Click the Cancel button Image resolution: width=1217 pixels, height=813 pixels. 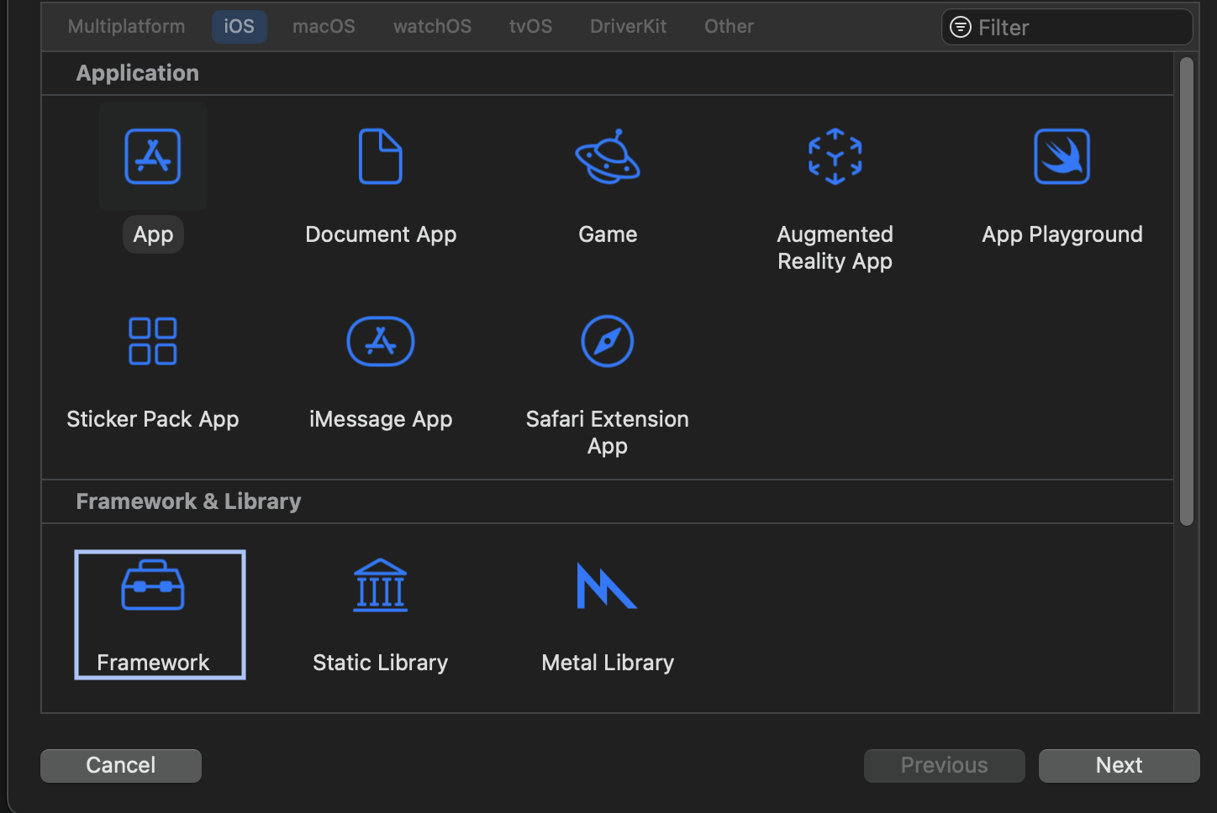click(x=121, y=766)
